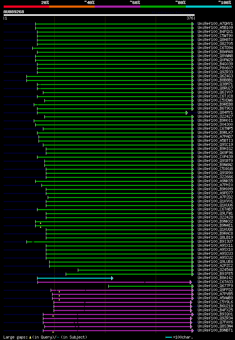This screenshot has height=340, width=235.
Task: Click the purple ~60% legend segment
Action: pos(117,7)
